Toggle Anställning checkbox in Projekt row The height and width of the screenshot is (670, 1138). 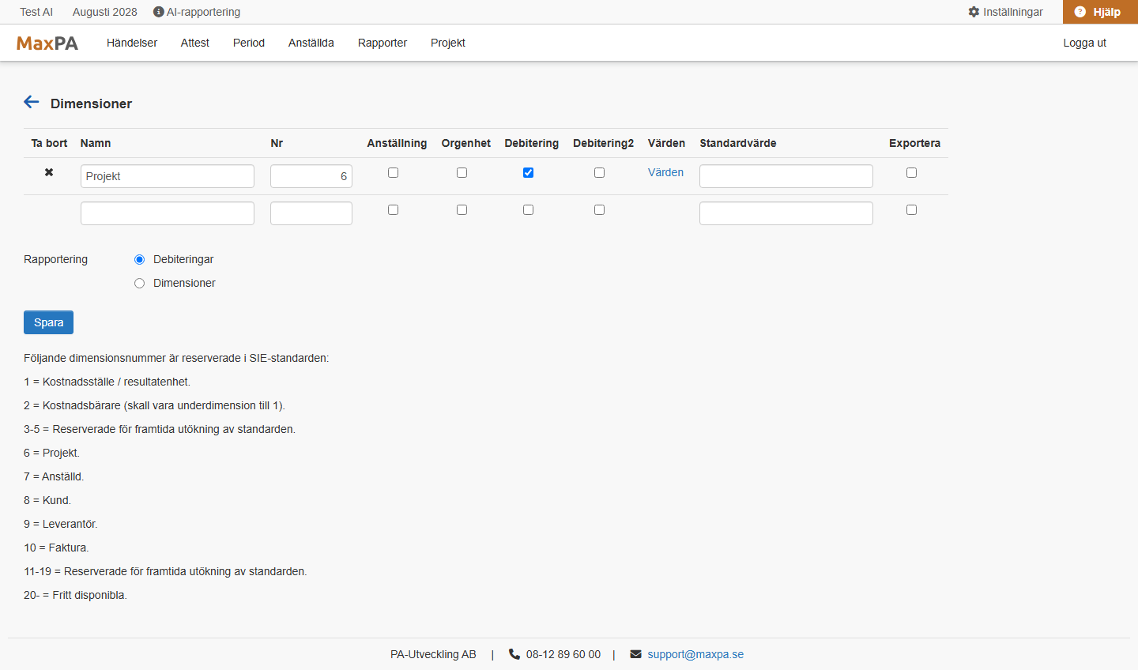click(x=393, y=172)
